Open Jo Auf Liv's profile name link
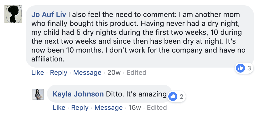Screen dimensions: 269x114 pos(49,14)
